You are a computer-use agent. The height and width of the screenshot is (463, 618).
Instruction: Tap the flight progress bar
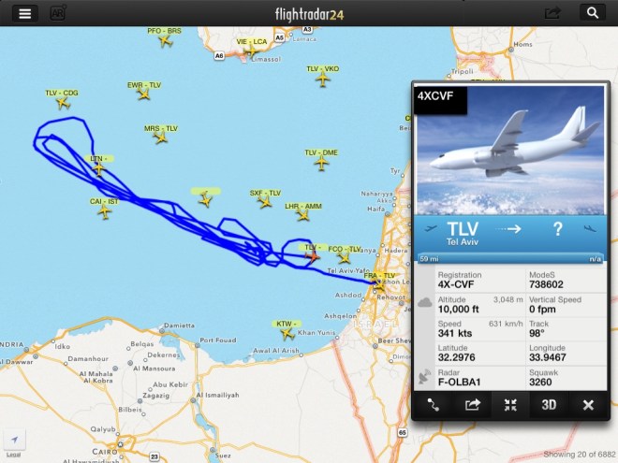click(510, 259)
